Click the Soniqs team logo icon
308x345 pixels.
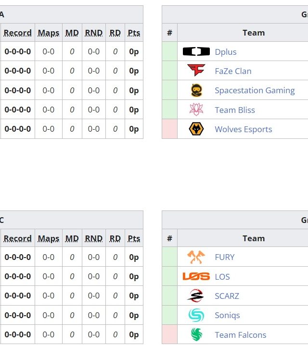tap(196, 315)
